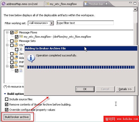The image size is (139, 122).
Task: Click the scrollbar up arrow
Action: [135, 9]
